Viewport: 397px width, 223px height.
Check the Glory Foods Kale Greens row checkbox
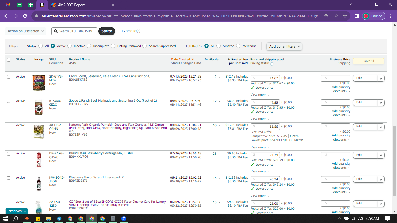[9, 77]
